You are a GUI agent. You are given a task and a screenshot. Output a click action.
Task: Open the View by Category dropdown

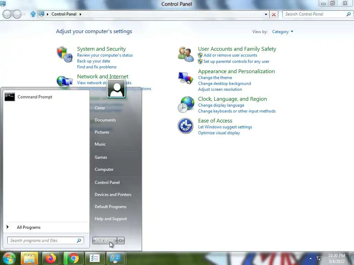pos(282,32)
